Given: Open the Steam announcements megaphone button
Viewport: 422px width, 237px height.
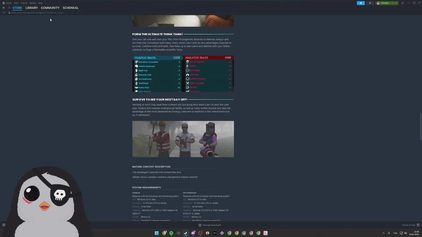Looking at the screenshot, I should (361, 3).
